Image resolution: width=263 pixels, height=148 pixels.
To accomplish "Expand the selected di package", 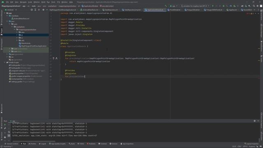I will [17, 35].
